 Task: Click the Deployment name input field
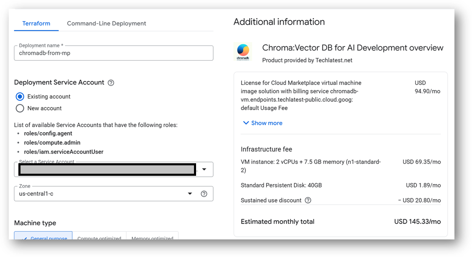(x=113, y=53)
